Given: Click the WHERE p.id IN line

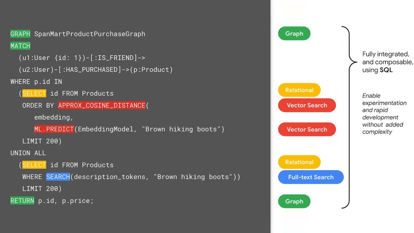Looking at the screenshot, I should 36,81.
